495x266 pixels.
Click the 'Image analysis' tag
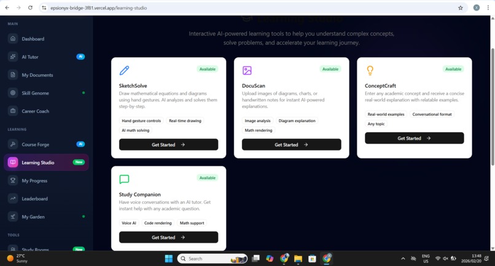pos(257,120)
